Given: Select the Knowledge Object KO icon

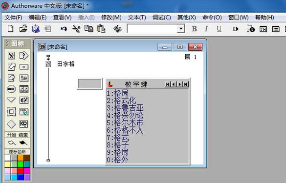Looking at the screenshot, I should [24, 124].
